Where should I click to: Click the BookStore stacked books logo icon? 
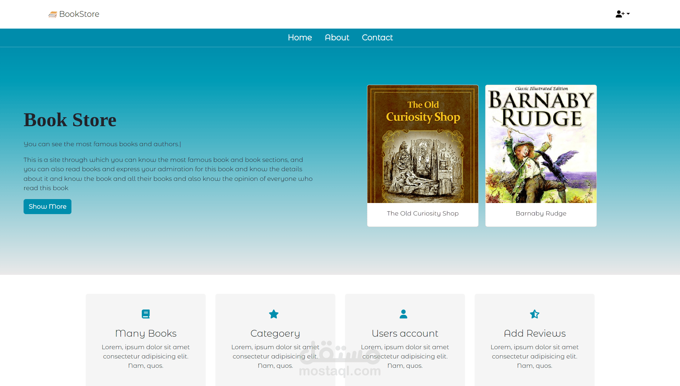[x=53, y=14]
